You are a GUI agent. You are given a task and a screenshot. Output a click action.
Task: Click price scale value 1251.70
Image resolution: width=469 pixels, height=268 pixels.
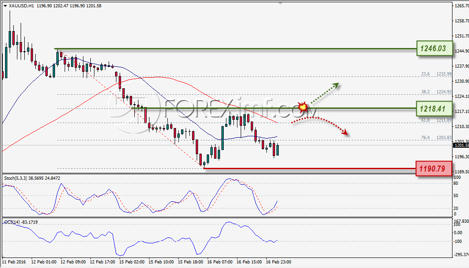[462, 36]
